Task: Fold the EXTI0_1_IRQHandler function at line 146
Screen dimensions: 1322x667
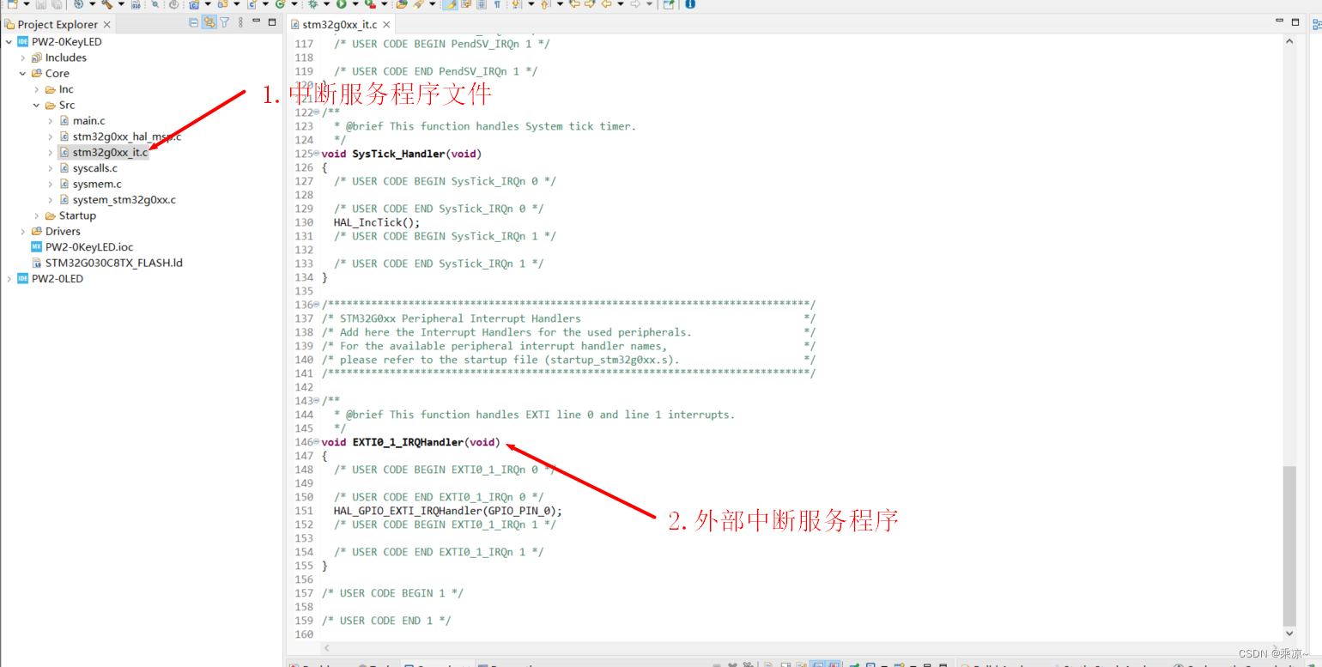Action: (317, 442)
